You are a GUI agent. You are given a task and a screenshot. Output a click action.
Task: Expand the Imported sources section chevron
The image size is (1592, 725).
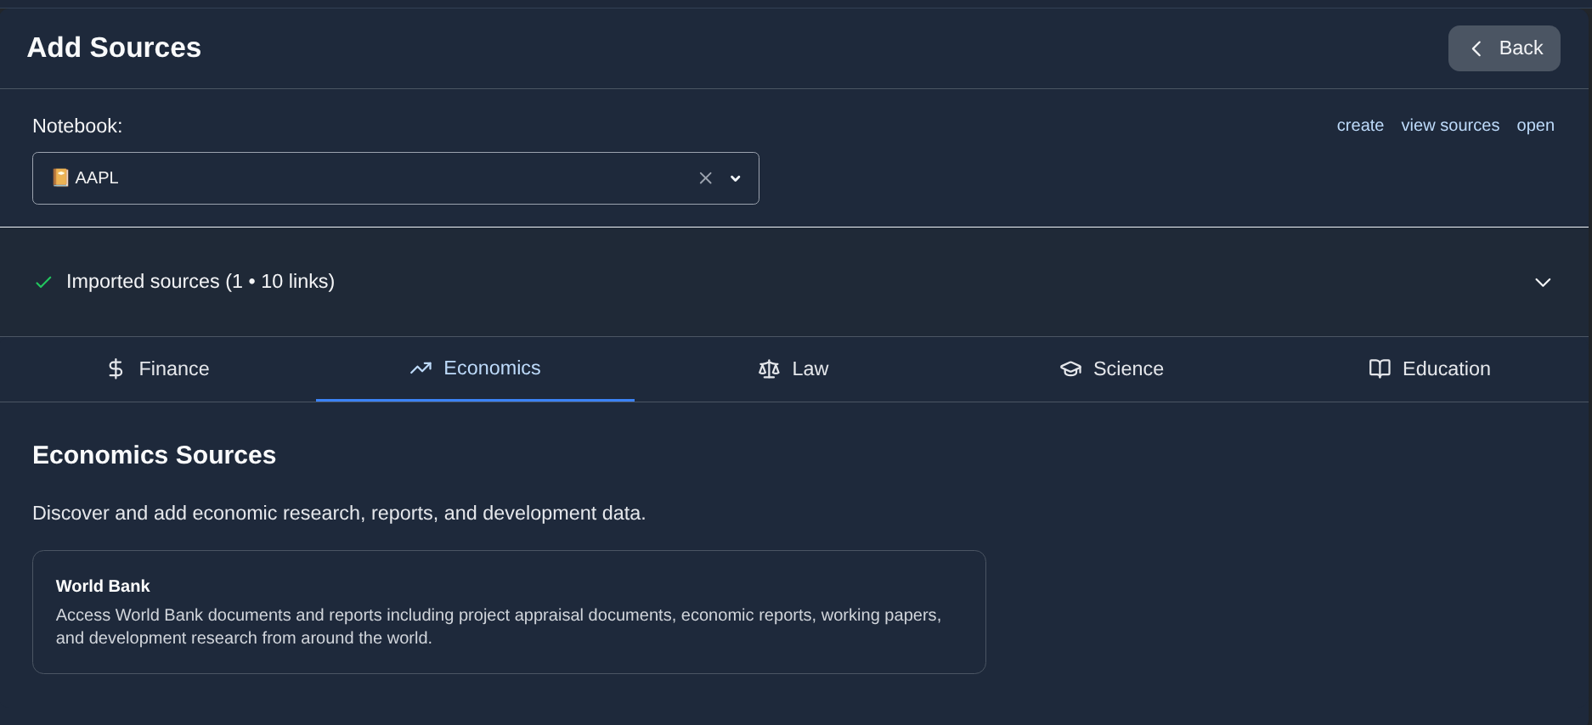pos(1543,282)
